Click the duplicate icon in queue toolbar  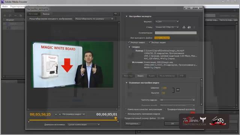[21, 15]
